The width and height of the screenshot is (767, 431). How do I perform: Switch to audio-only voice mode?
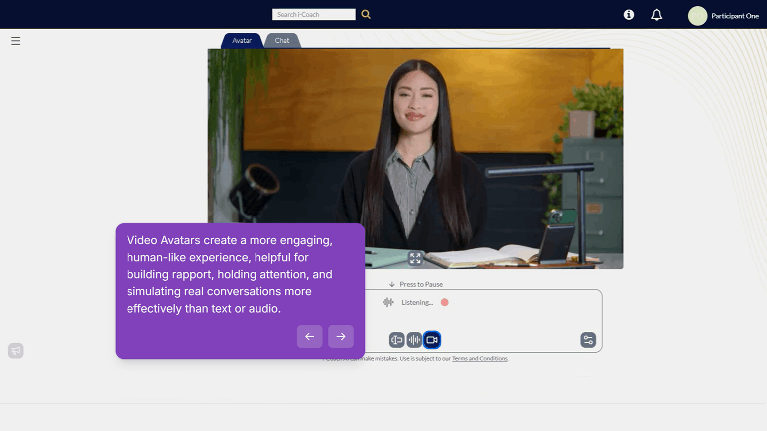pyautogui.click(x=414, y=340)
